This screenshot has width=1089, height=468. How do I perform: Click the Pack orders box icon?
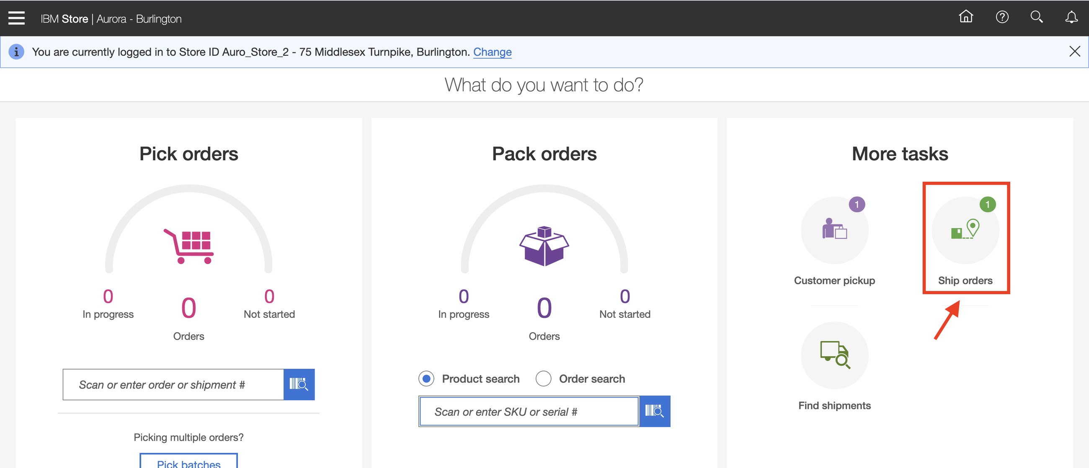(x=544, y=246)
